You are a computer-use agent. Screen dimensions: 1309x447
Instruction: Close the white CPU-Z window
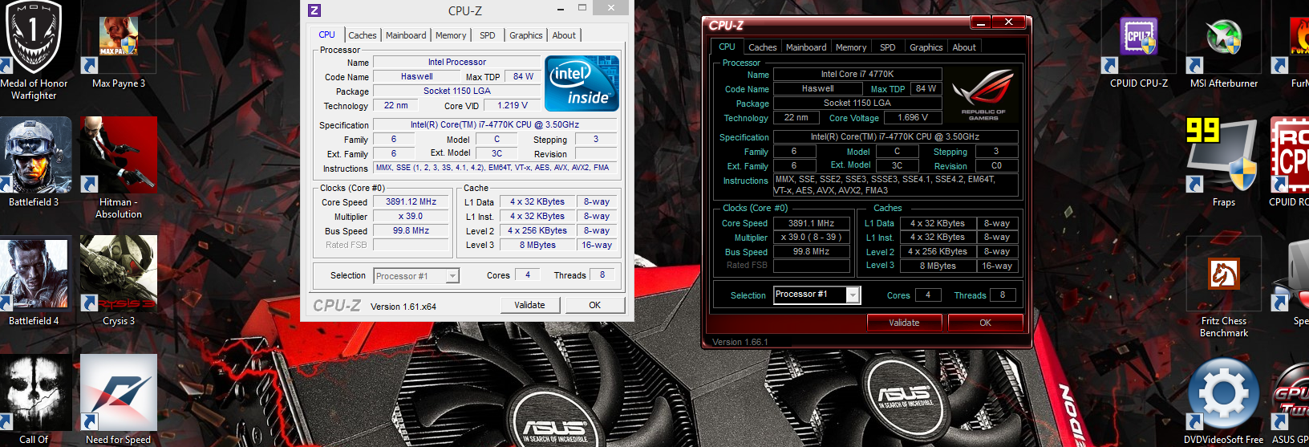click(611, 8)
